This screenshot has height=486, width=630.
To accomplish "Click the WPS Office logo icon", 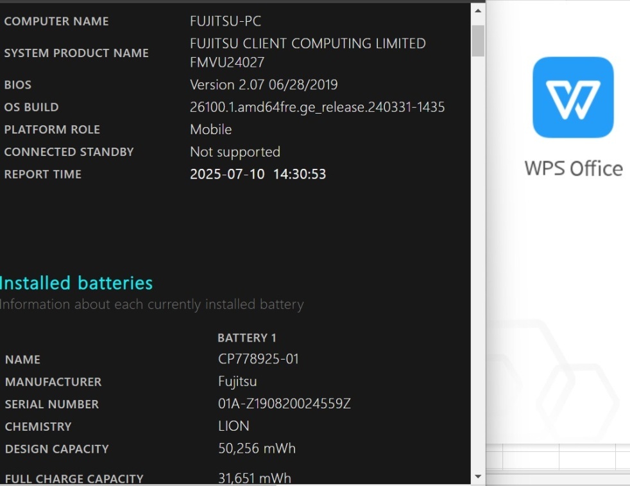I will pyautogui.click(x=573, y=98).
